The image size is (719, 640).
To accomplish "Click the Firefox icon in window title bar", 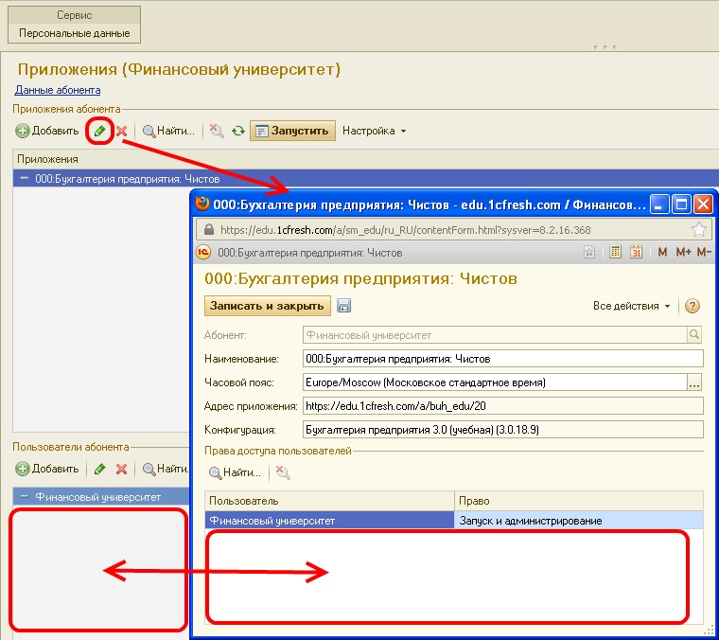I will [202, 204].
